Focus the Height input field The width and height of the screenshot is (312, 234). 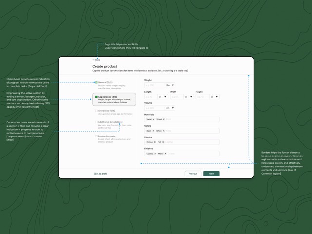[x=203, y=97]
